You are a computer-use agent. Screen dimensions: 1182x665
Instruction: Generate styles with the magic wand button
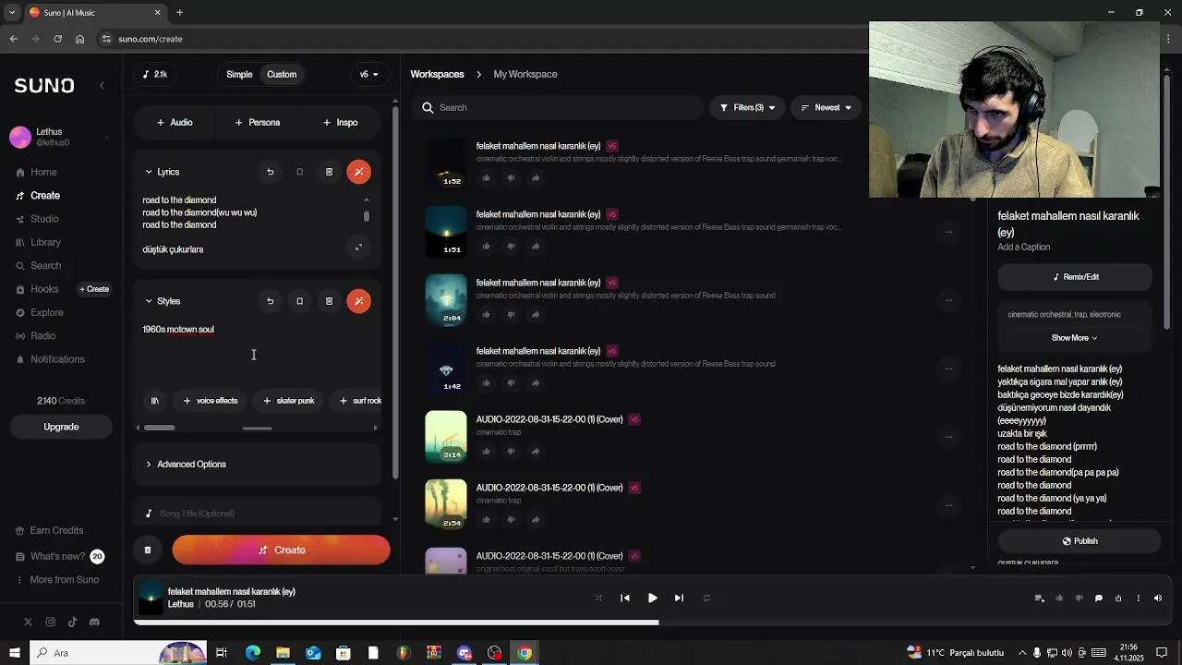[x=359, y=301]
